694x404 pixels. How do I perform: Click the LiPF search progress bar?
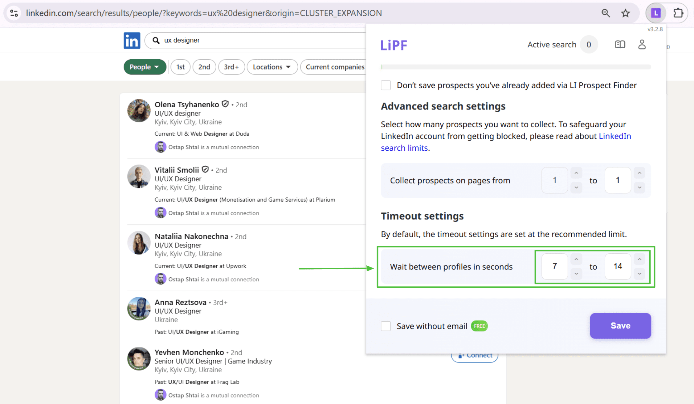(516, 67)
